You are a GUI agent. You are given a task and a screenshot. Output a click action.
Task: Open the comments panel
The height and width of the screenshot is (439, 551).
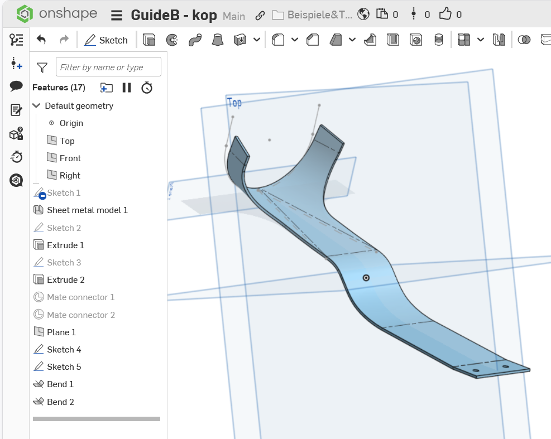pos(16,86)
